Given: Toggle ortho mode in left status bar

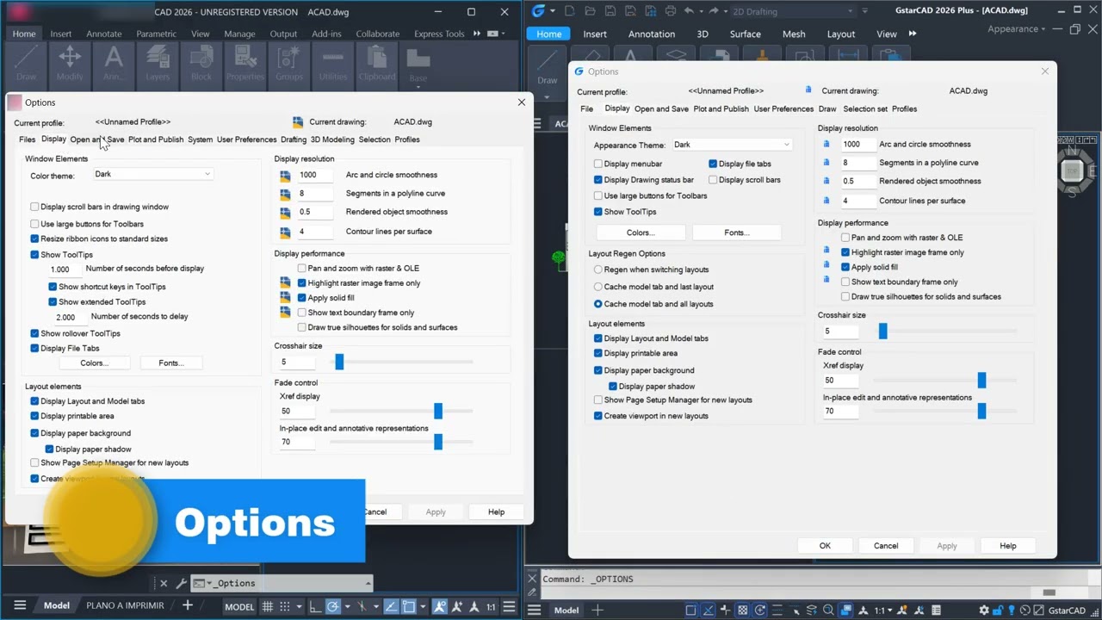Looking at the screenshot, I should (x=314, y=606).
